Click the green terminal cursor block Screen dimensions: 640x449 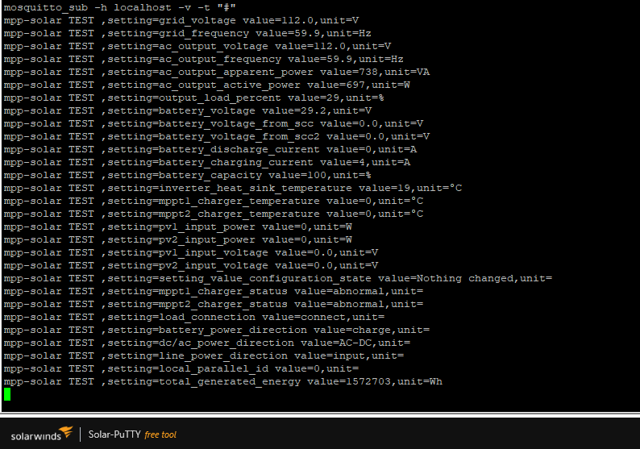(x=7, y=394)
